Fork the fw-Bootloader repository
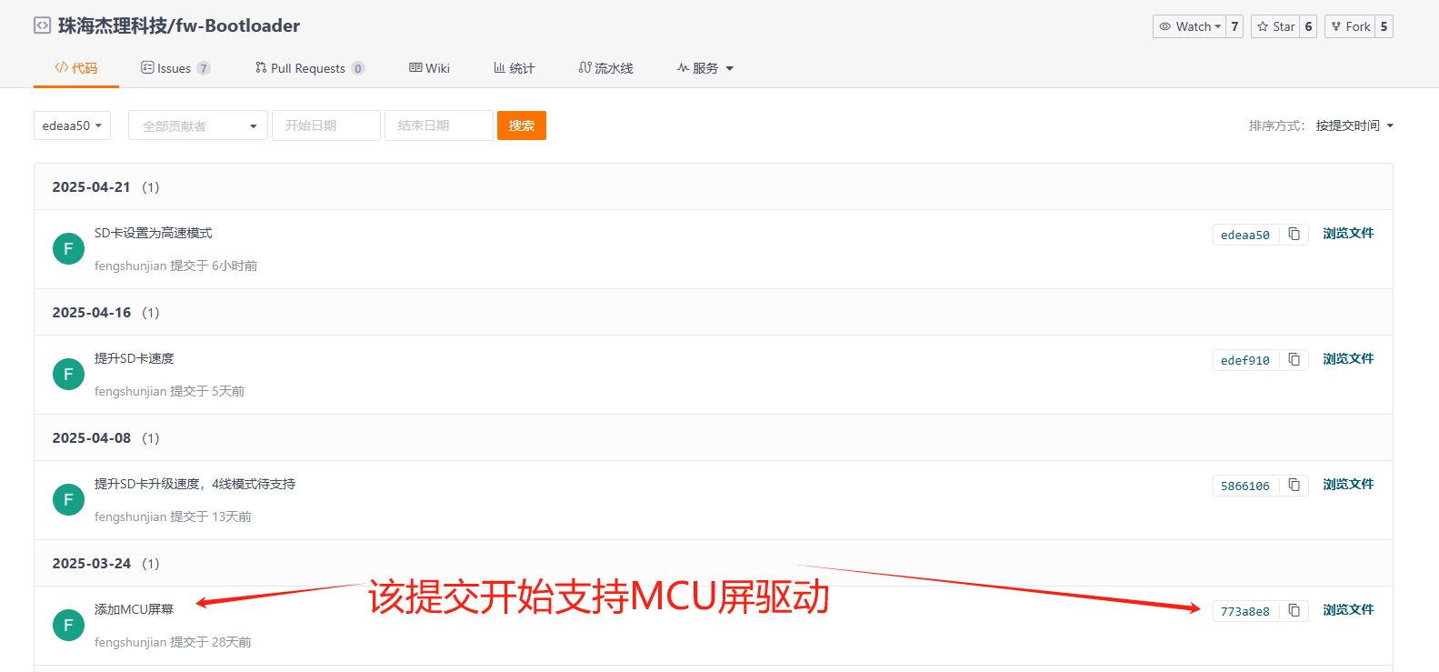 point(1350,26)
